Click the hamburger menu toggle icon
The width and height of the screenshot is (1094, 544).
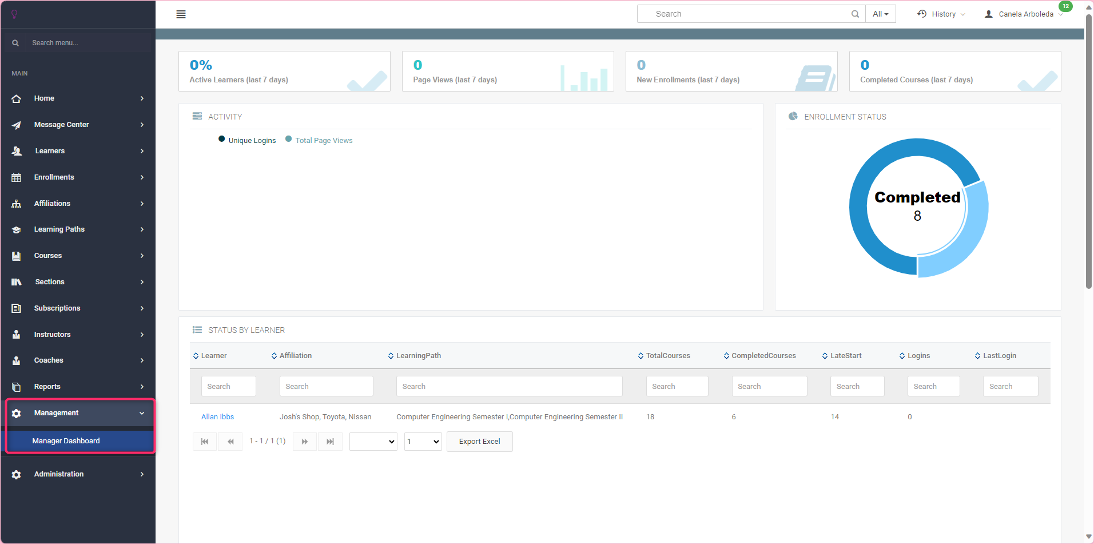[181, 14]
